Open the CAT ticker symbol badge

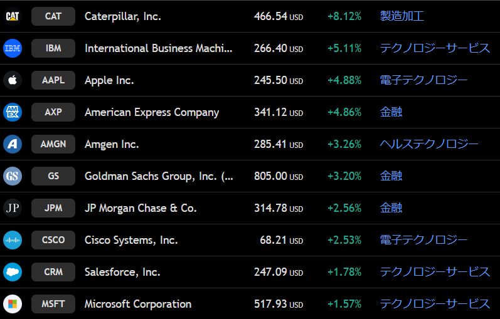click(x=53, y=16)
